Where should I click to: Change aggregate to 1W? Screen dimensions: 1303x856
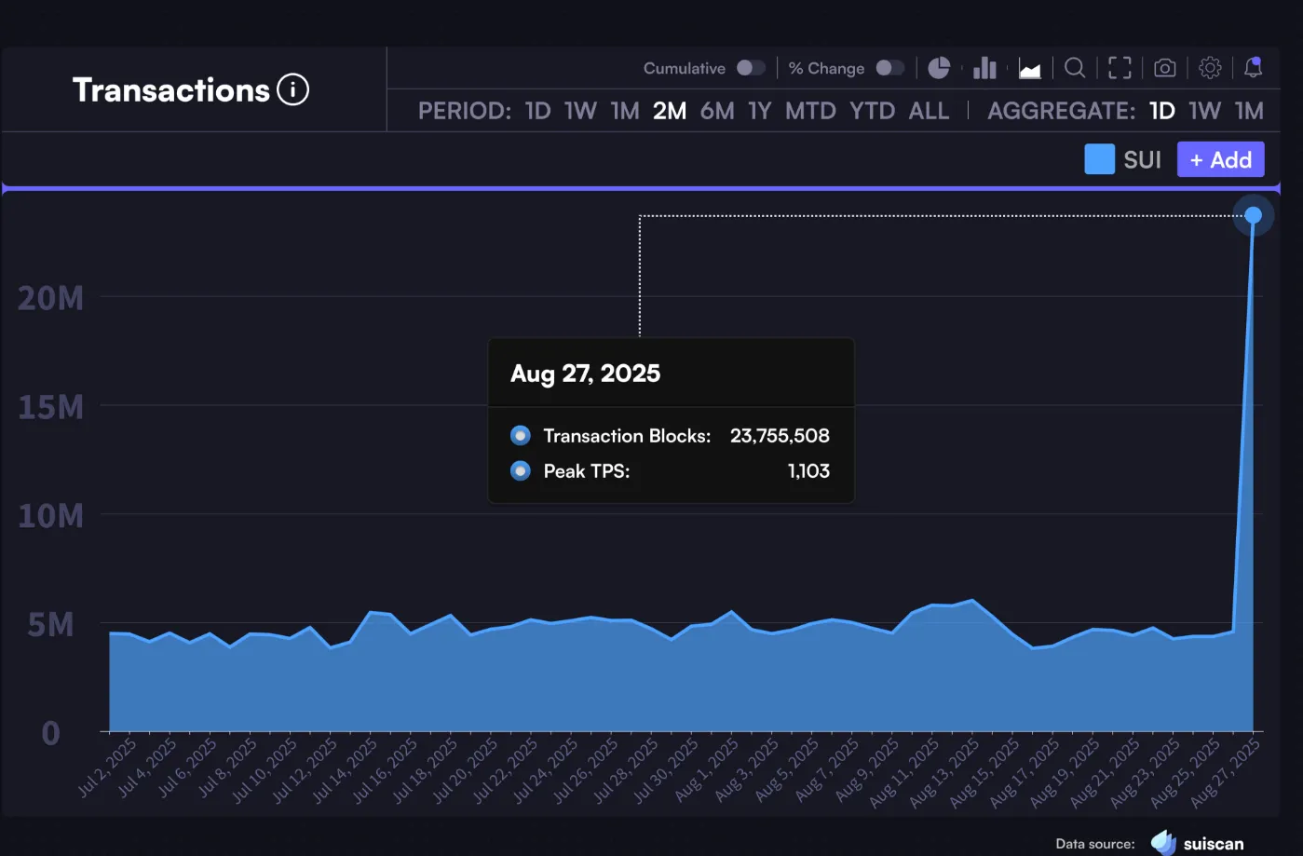tap(1204, 111)
